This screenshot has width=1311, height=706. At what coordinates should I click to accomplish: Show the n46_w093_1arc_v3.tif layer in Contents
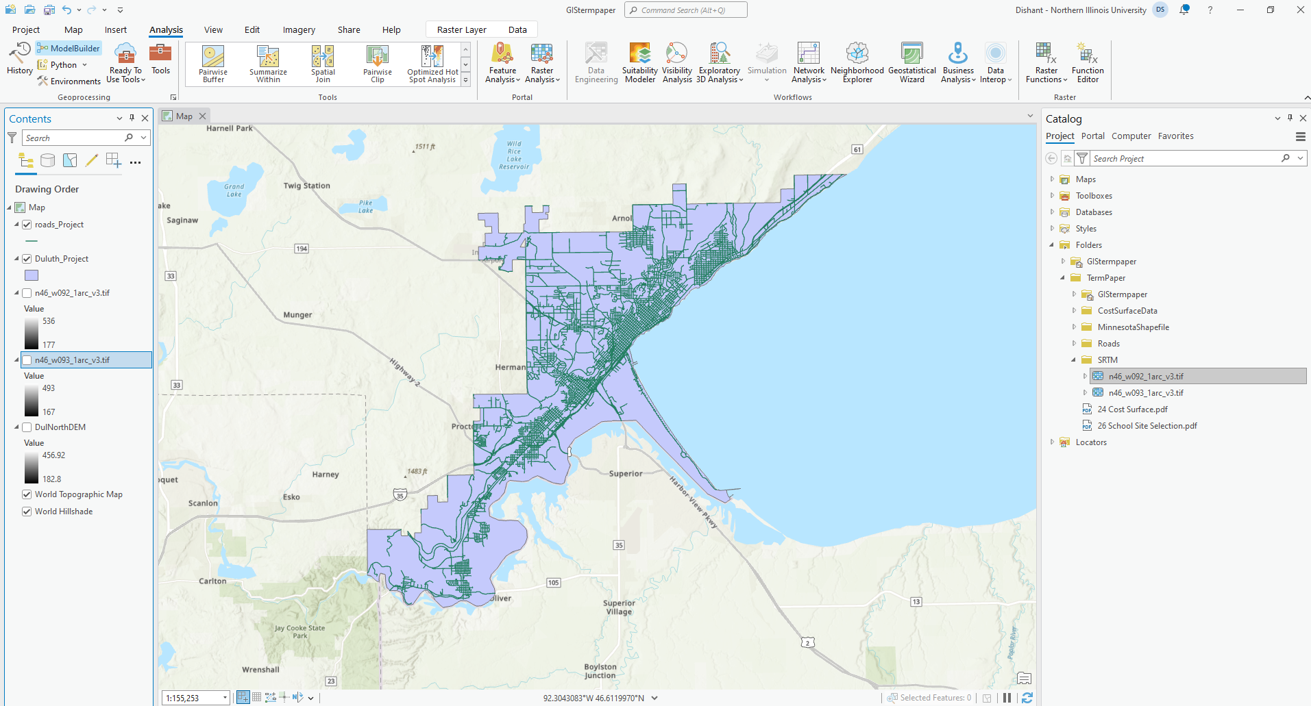click(27, 360)
